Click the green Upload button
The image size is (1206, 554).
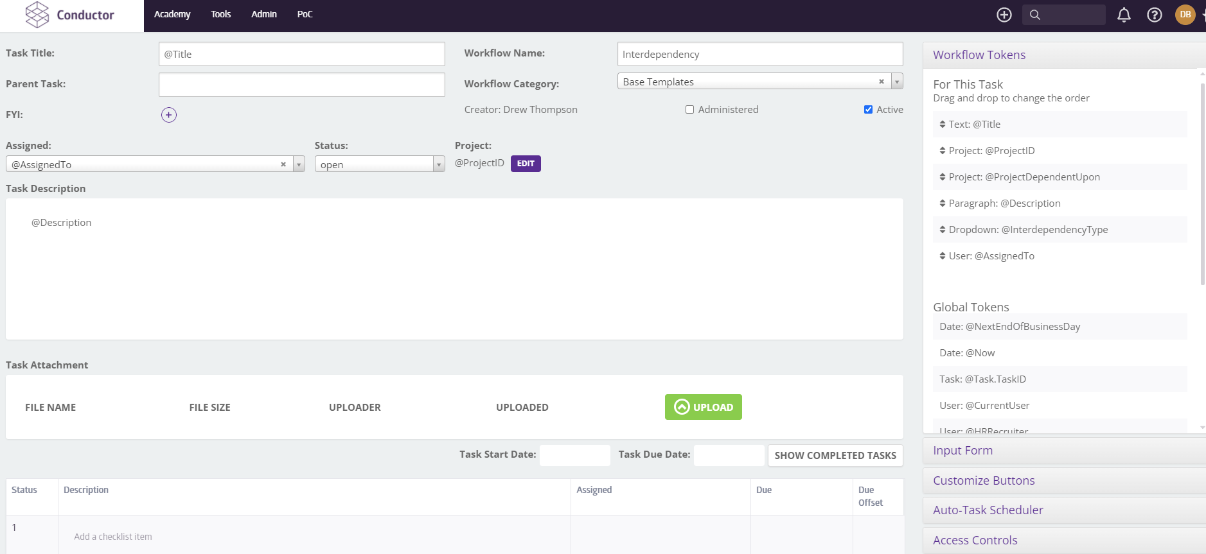click(703, 407)
